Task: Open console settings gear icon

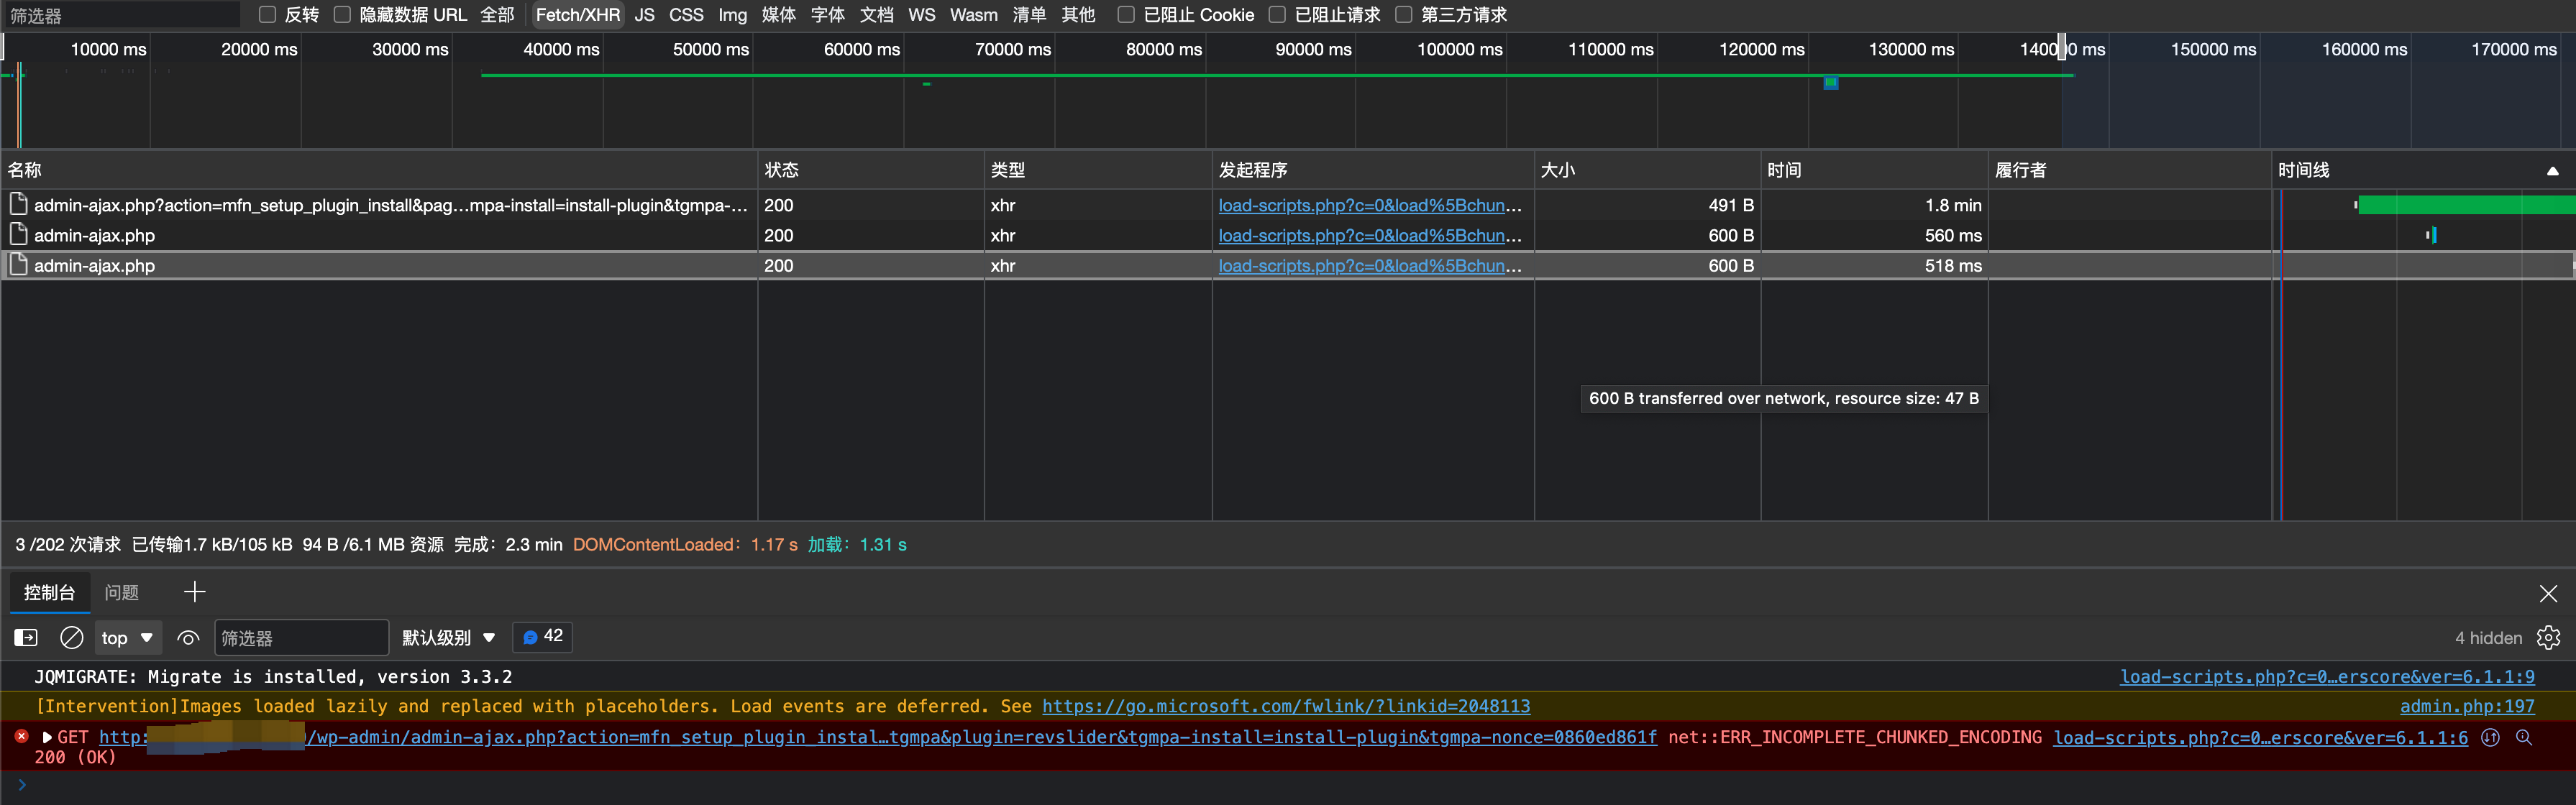Action: 2549,637
